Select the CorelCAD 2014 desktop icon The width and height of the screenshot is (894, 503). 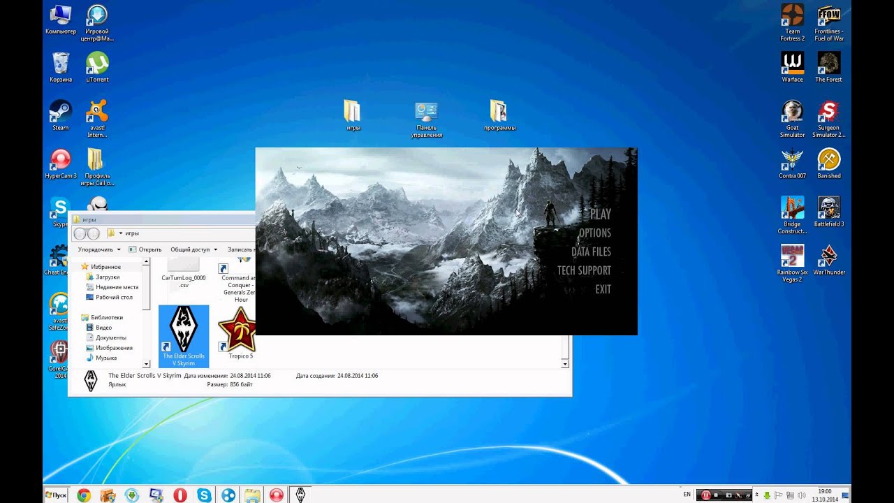coord(58,360)
